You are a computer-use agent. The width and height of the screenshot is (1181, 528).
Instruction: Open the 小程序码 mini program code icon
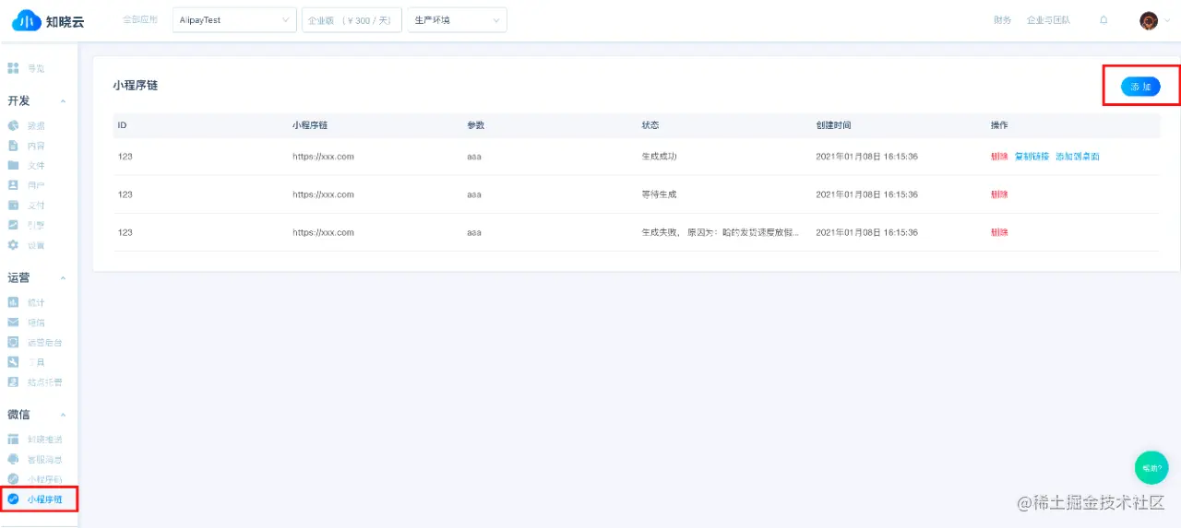point(13,479)
